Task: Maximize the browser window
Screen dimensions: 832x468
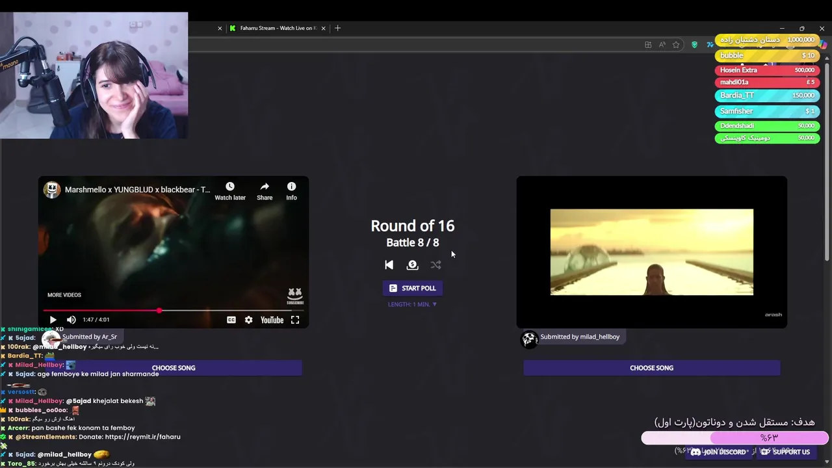Action: [x=801, y=29]
